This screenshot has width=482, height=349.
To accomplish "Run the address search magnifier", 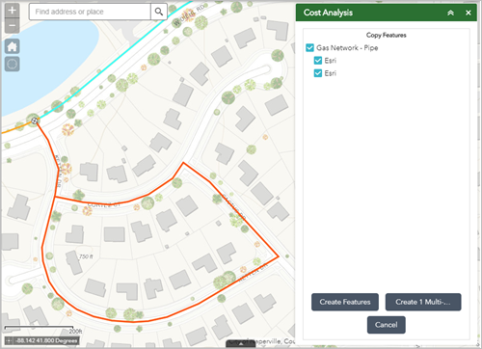I will 159,12.
